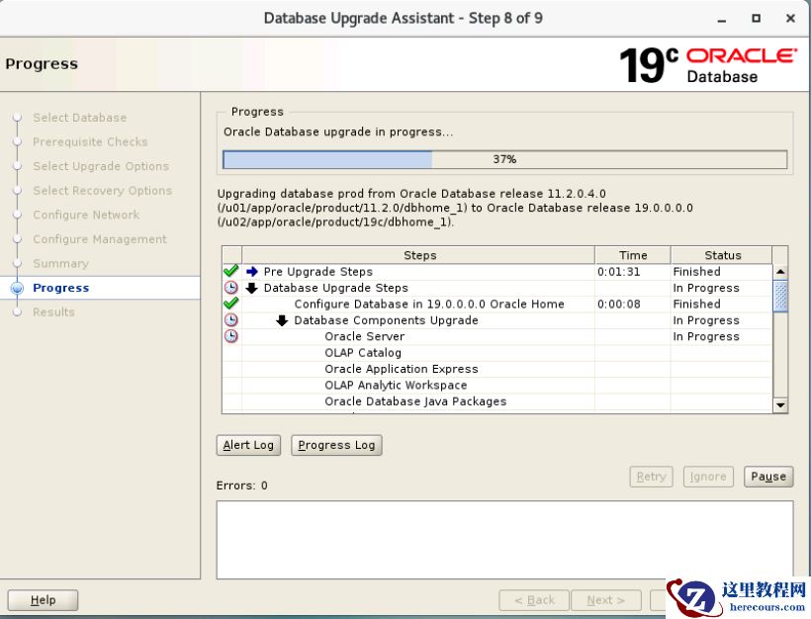Pause the database upgrade
811x619 pixels.
point(768,477)
